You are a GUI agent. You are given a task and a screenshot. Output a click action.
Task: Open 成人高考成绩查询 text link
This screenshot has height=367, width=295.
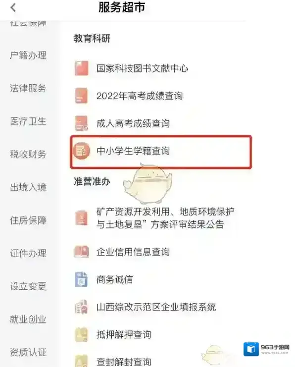pos(133,123)
